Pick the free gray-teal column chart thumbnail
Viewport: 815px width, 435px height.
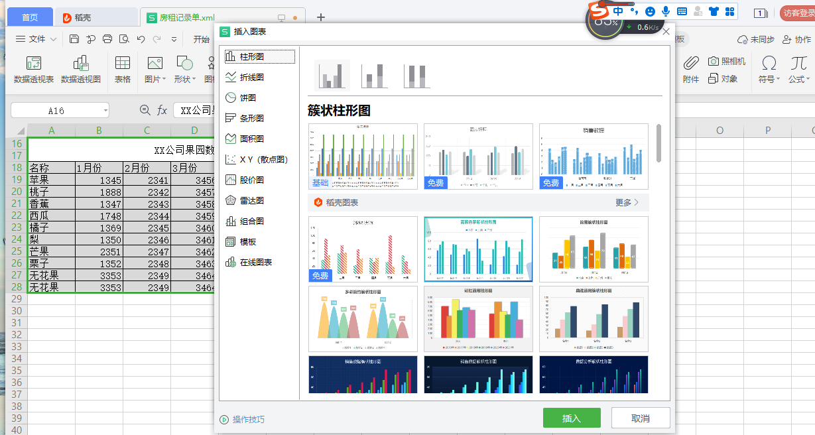coord(478,156)
